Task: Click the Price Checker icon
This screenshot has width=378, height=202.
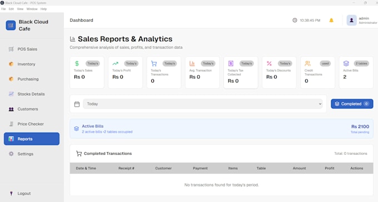Action: tap(11, 124)
